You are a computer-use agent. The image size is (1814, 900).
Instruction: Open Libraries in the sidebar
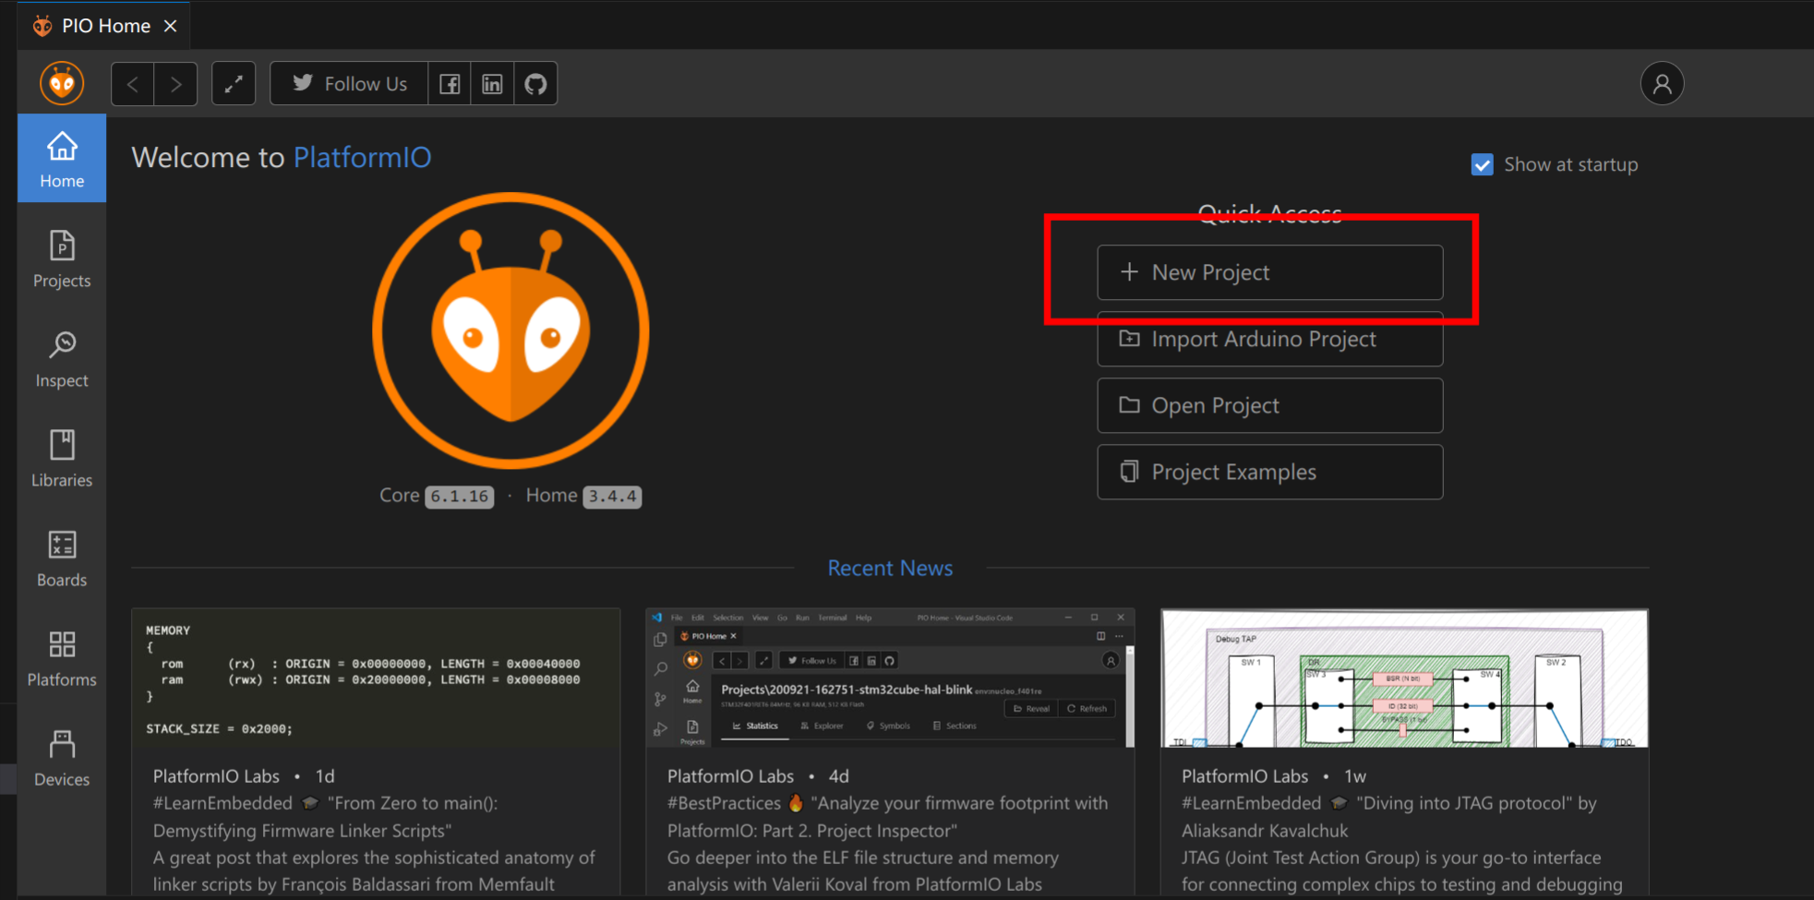[62, 459]
